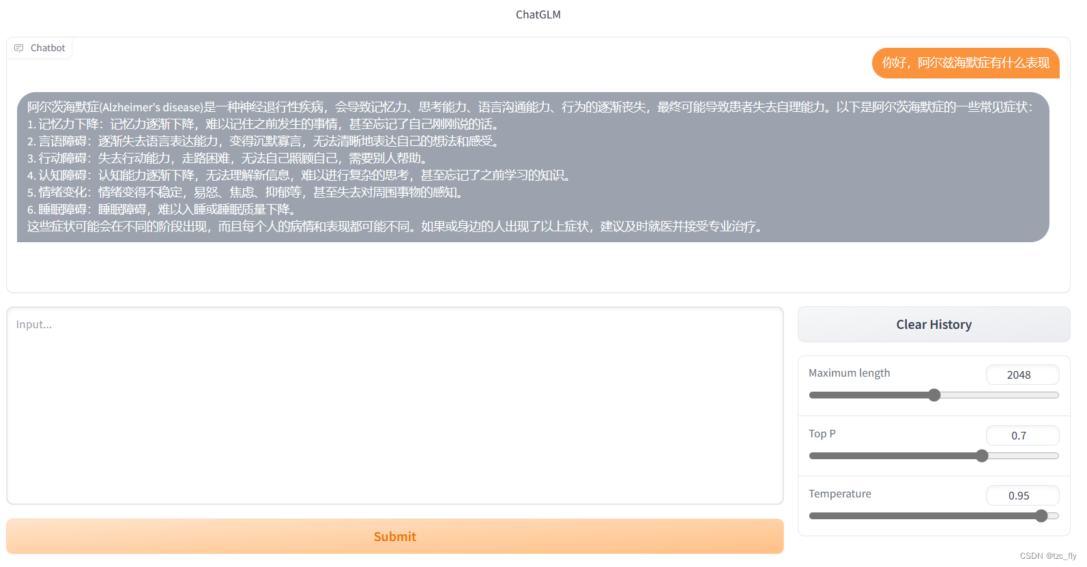Image resolution: width=1087 pixels, height=567 pixels.
Task: Click the line starting "5. 情绪变化"
Action: 247,192
